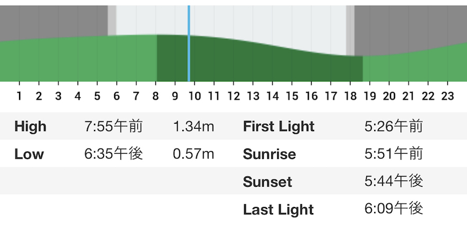Select the Last Light 6:09 time value

click(x=393, y=209)
